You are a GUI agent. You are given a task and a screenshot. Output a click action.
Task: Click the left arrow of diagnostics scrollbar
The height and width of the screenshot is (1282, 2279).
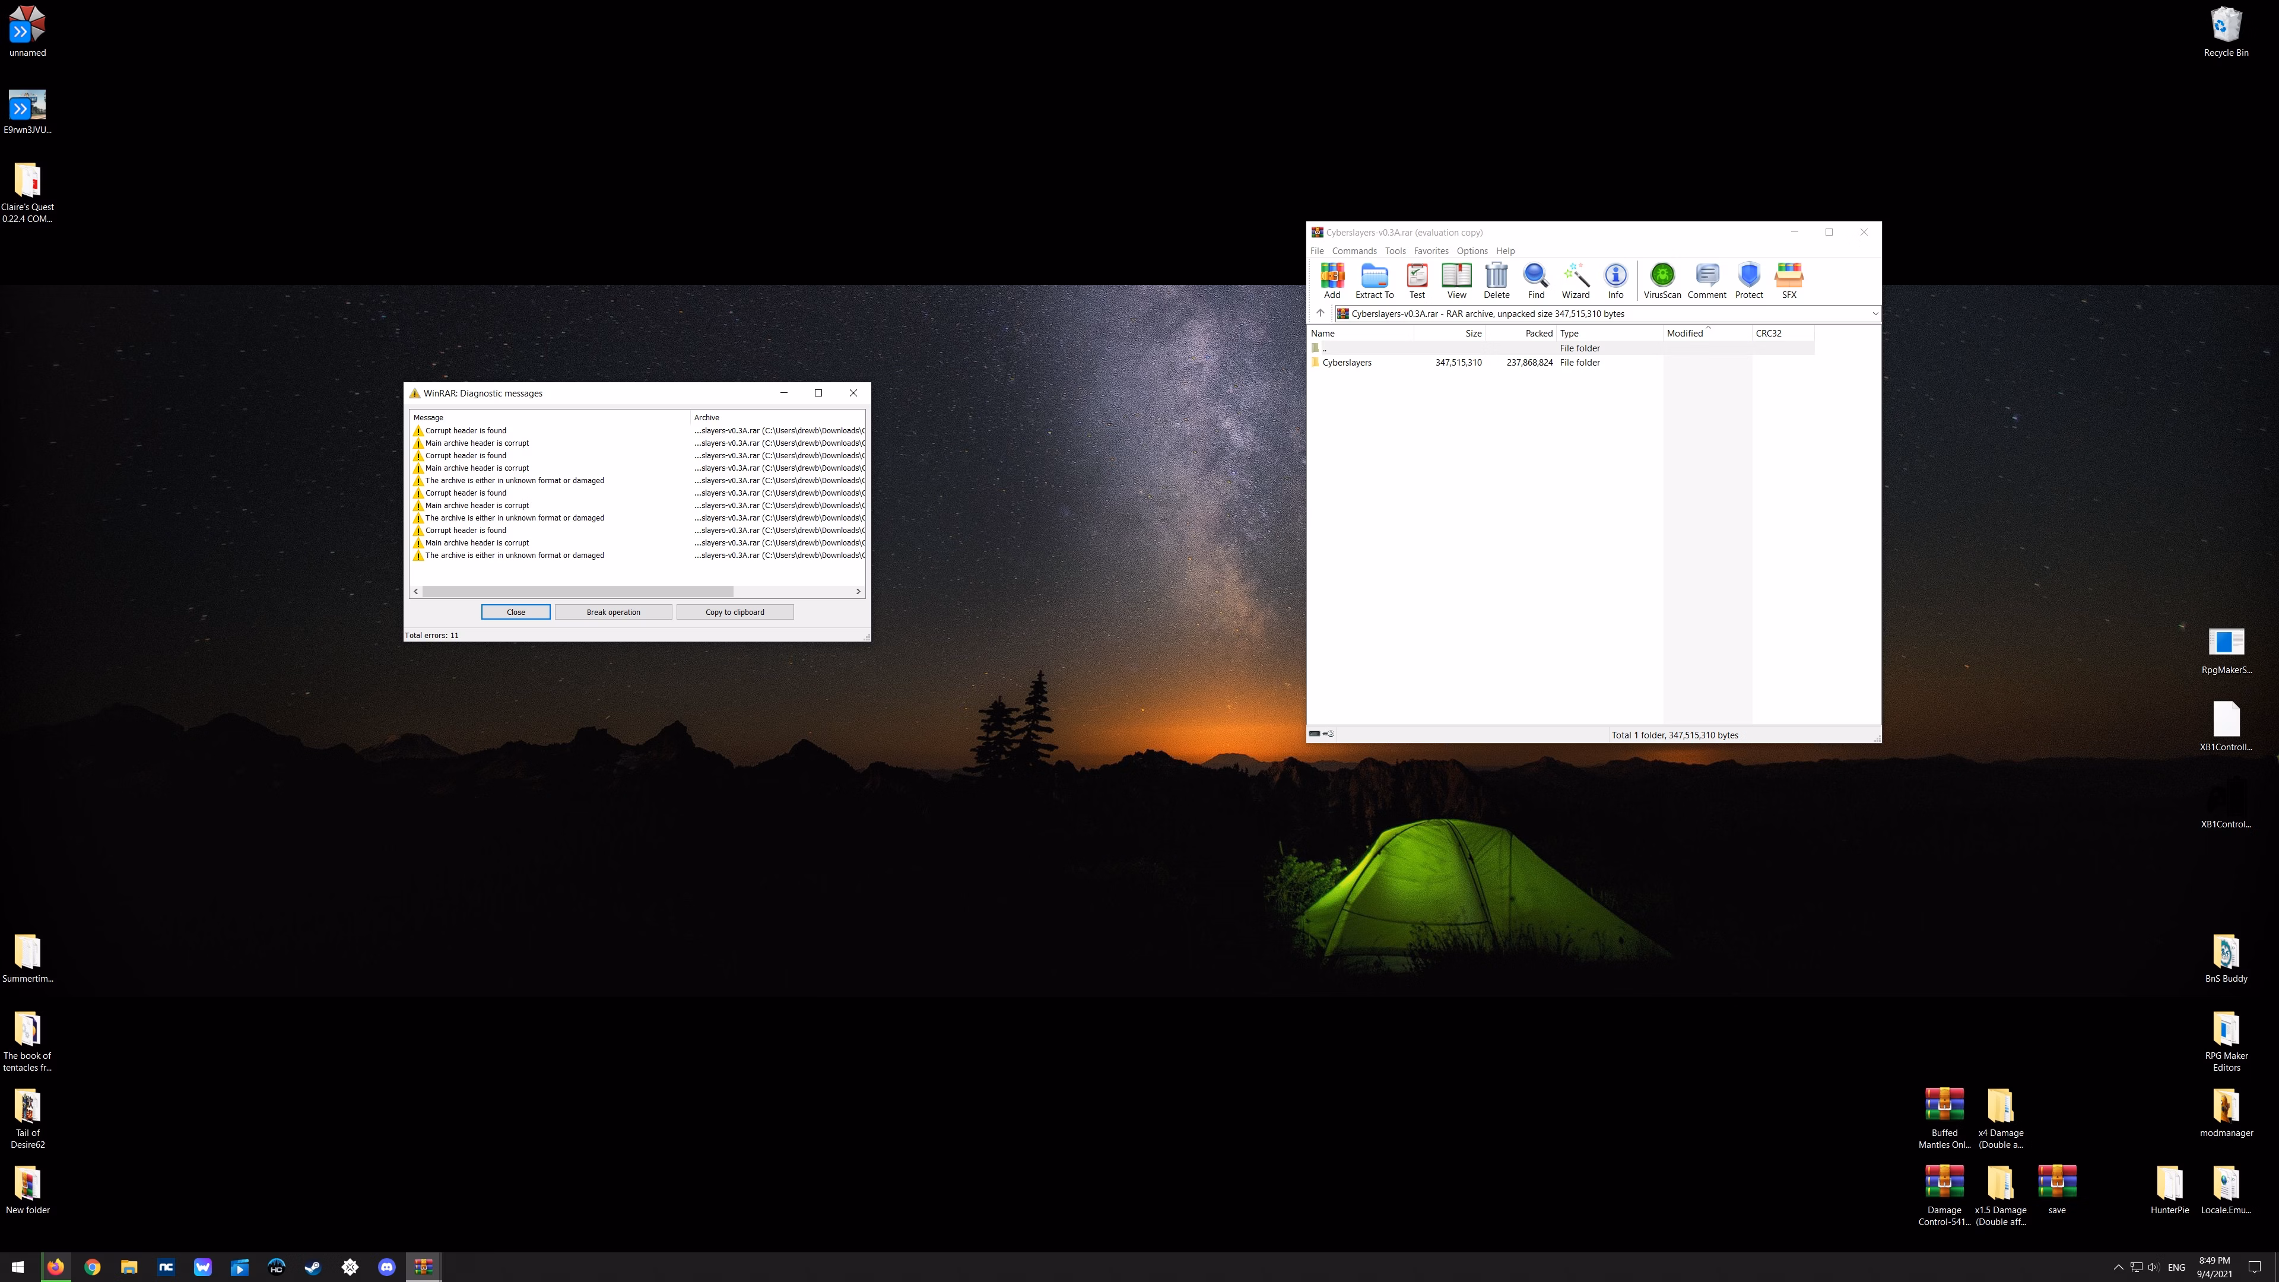pyautogui.click(x=416, y=591)
